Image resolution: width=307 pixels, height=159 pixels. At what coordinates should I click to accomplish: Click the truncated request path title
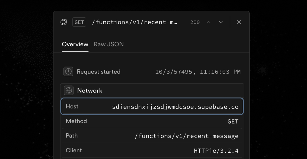(135, 22)
